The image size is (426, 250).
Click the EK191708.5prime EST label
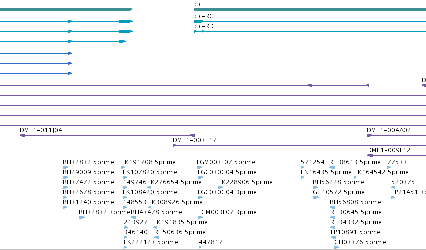[x=148, y=162]
